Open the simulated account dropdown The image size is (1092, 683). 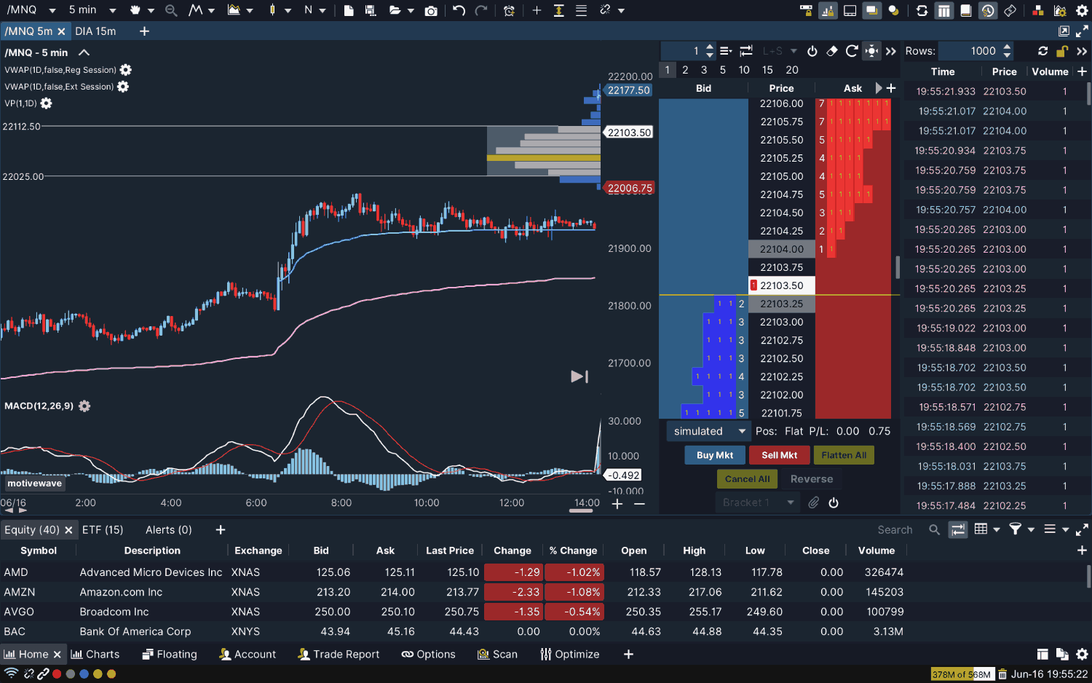708,430
